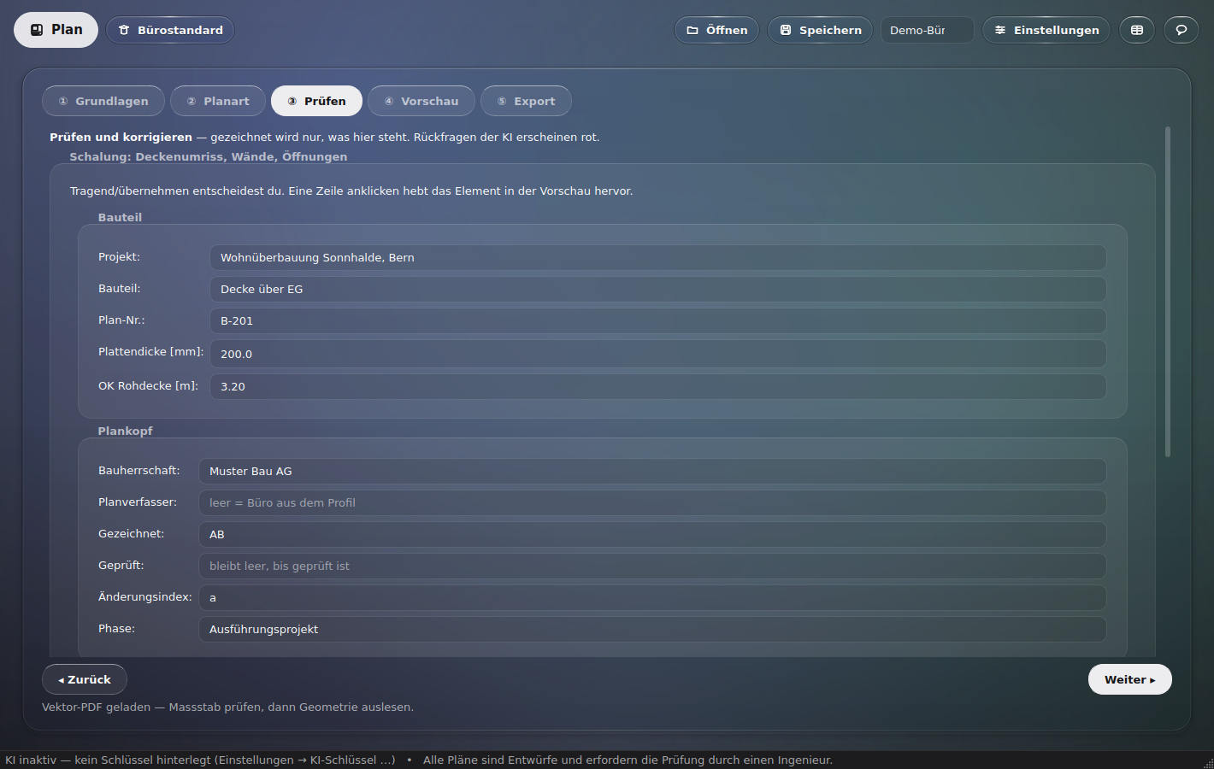
Task: Continue with the Weiter button
Action: [1130, 679]
